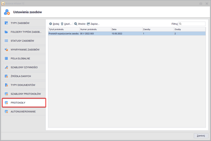This screenshot has height=141, width=211.
Task: Click Zapisz export icon
Action: point(88,24)
